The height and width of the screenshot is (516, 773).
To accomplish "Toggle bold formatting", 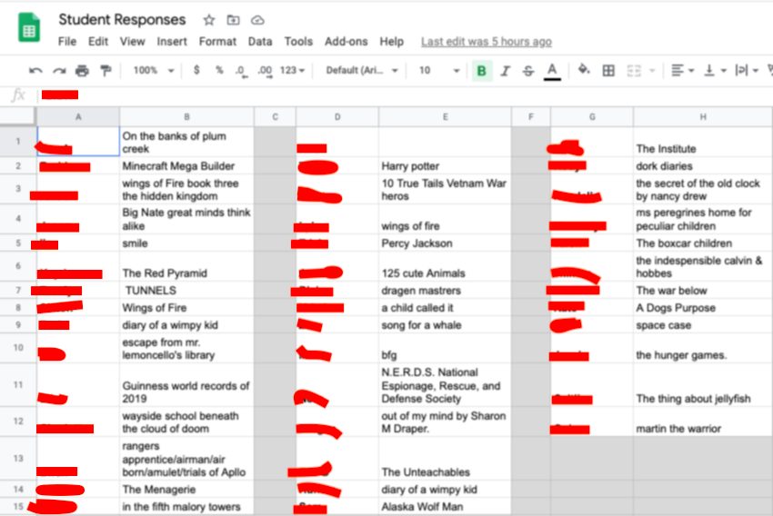I will (482, 71).
